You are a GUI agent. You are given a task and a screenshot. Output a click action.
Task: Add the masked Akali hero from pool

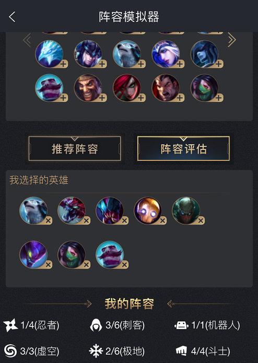pyautogui.click(x=219, y=98)
